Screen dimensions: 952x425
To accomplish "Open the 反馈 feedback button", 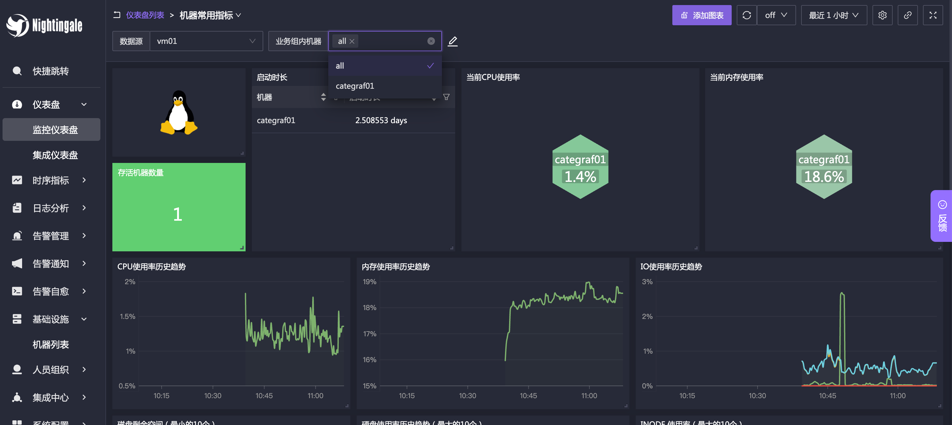I will click(941, 216).
